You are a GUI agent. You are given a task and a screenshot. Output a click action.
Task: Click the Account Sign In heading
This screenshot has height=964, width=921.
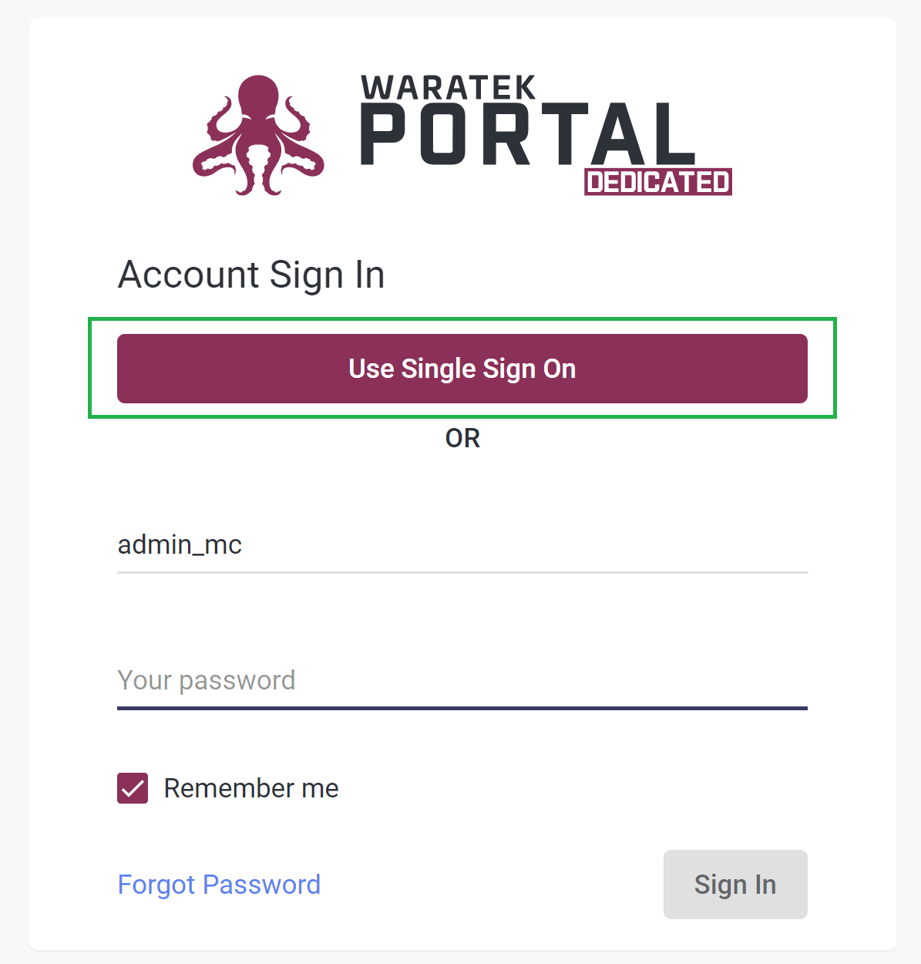251,275
